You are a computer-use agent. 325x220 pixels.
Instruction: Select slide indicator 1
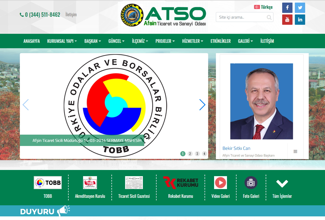pyautogui.click(x=183, y=154)
